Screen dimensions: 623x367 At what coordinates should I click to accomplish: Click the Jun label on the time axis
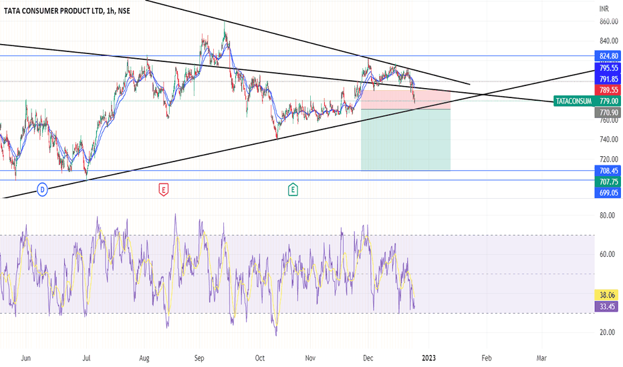point(25,358)
